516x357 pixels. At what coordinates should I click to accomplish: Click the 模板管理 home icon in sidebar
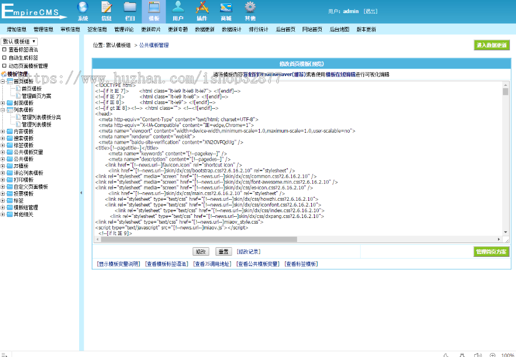(x=4, y=74)
